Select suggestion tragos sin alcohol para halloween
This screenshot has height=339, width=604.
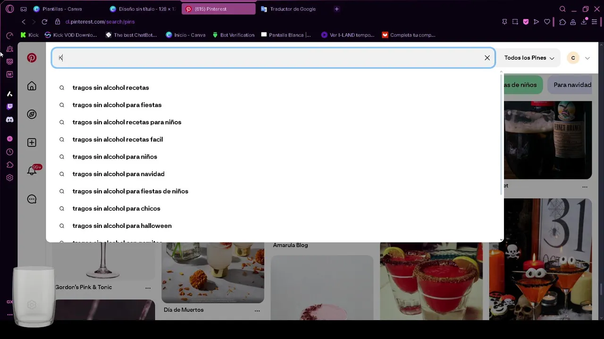click(122, 226)
